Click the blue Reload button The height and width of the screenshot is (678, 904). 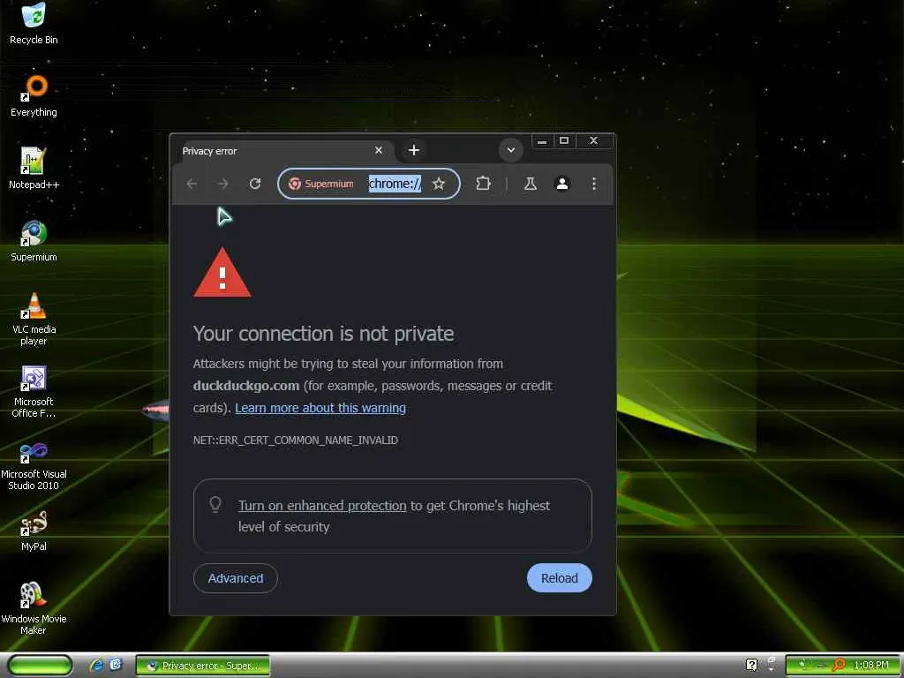pos(559,578)
